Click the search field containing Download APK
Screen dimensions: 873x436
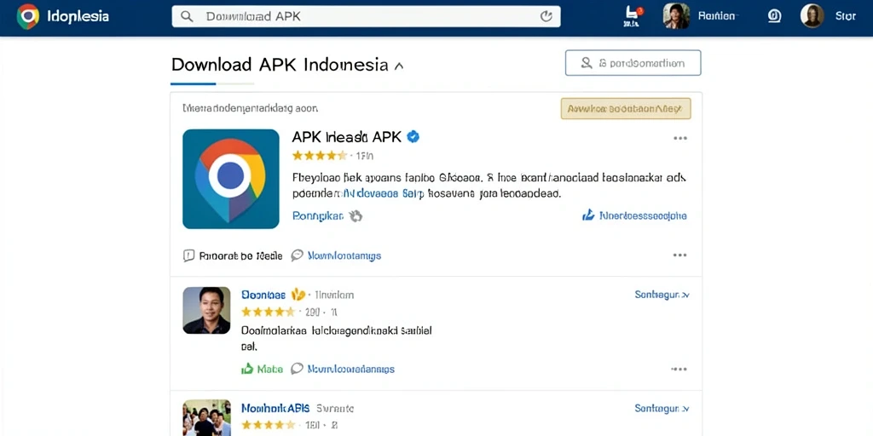(x=366, y=17)
